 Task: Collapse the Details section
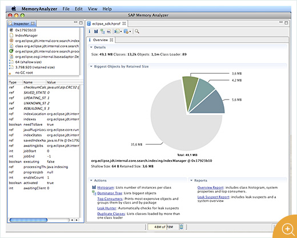point(91,47)
